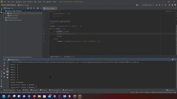
Task: Toggle Bookmarks side tab on left edge
Action: point(1,83)
